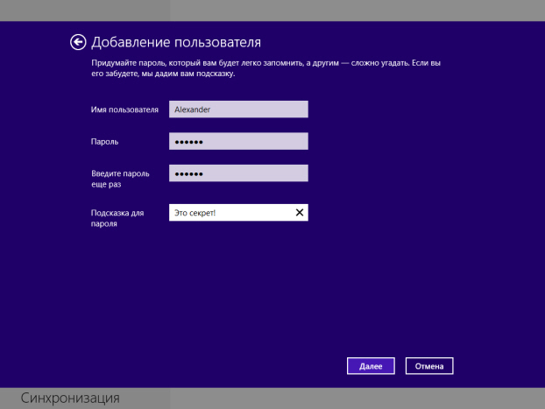Cancel with the Отмена button
Image resolution: width=545 pixels, height=409 pixels.
[429, 366]
